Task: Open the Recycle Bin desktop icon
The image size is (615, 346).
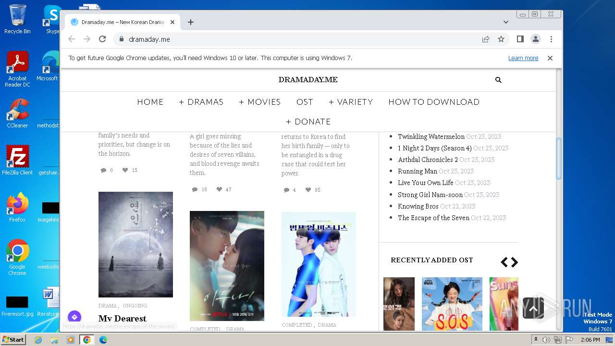Action: coord(17,19)
